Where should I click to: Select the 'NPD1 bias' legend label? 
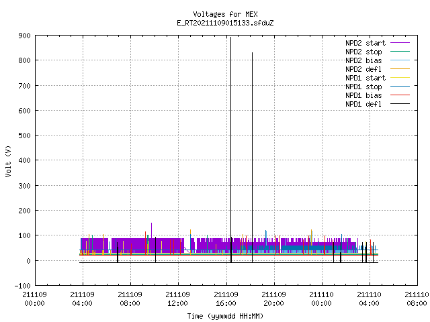click(363, 95)
